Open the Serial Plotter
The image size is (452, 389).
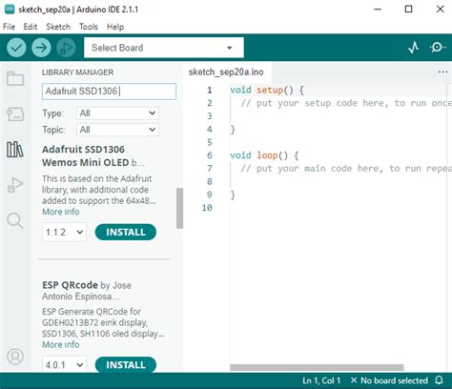point(414,48)
